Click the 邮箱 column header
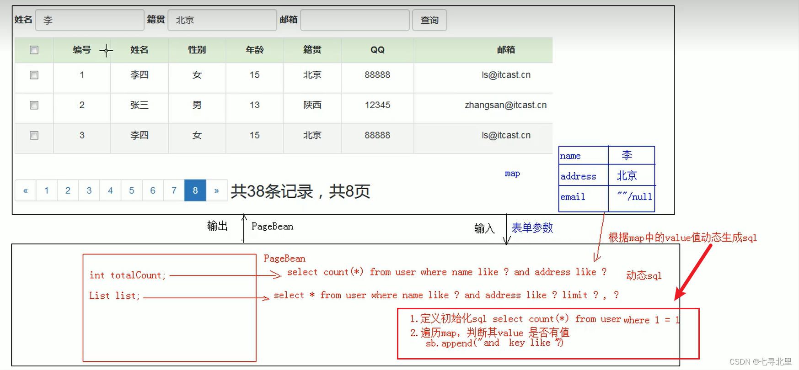 tap(506, 50)
